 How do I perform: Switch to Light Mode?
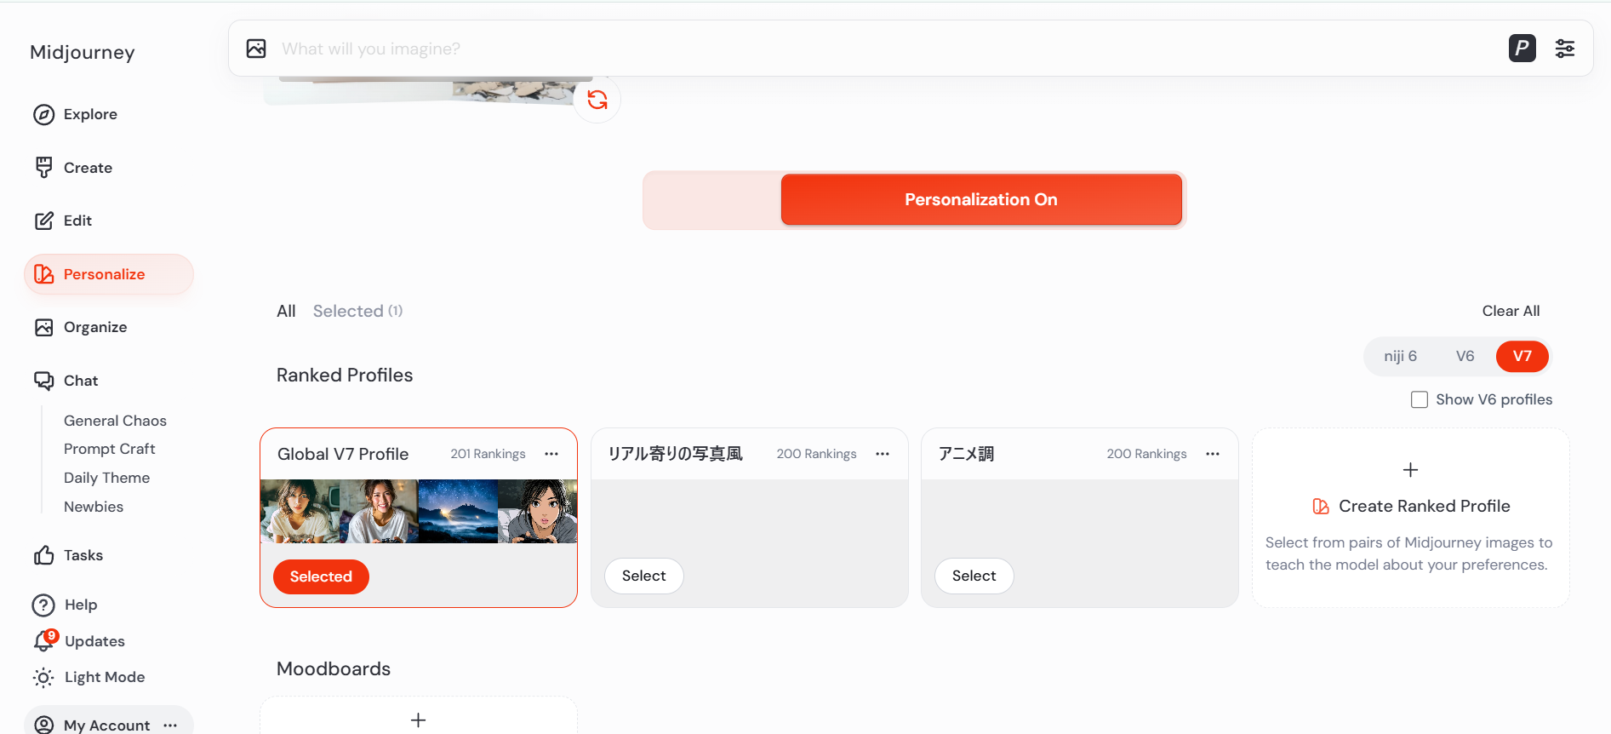click(105, 677)
